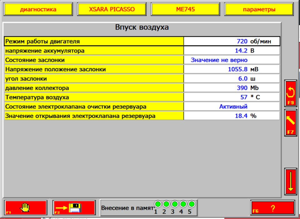Open the параметры menu
This screenshot has width=300, height=219.
pos(259,9)
